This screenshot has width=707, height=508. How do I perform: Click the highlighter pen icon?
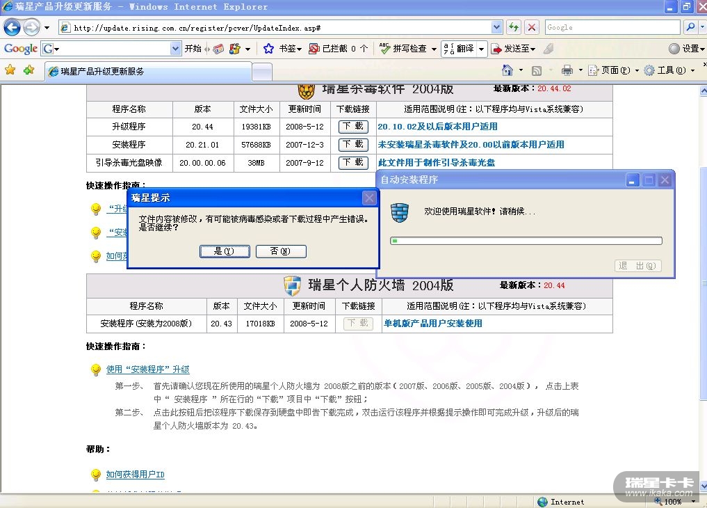[x=548, y=48]
